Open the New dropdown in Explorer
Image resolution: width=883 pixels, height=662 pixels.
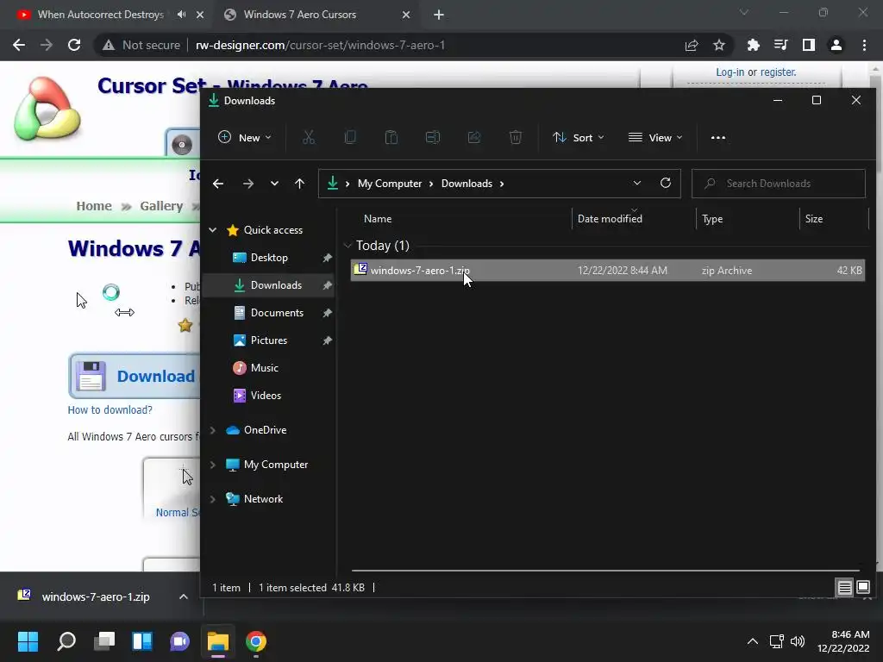(245, 137)
